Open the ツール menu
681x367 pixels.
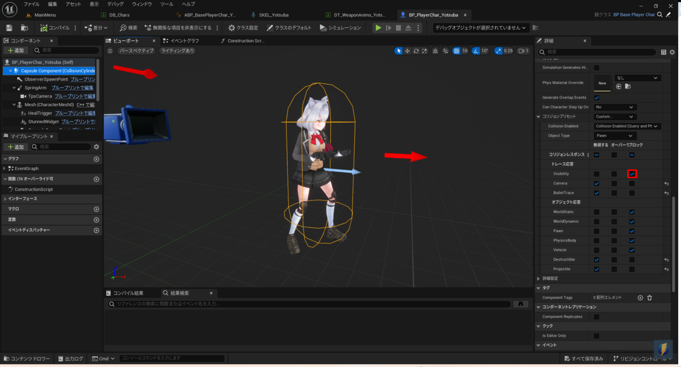coord(167,4)
